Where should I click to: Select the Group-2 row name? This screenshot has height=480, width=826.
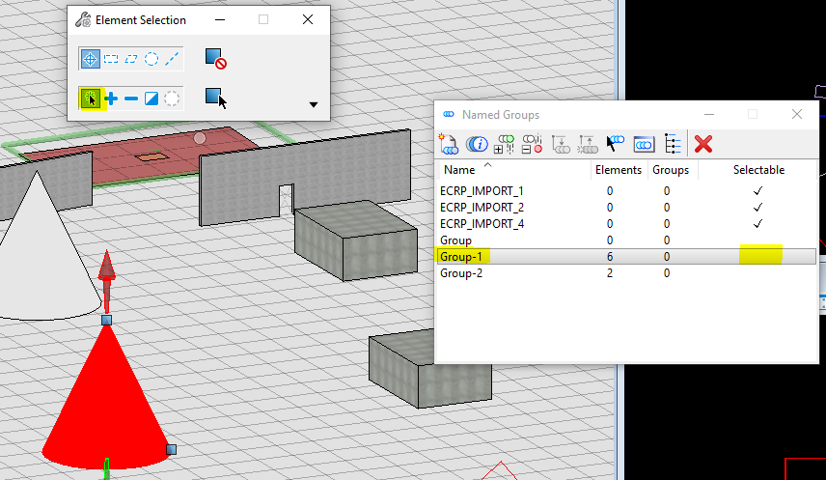[x=461, y=273]
